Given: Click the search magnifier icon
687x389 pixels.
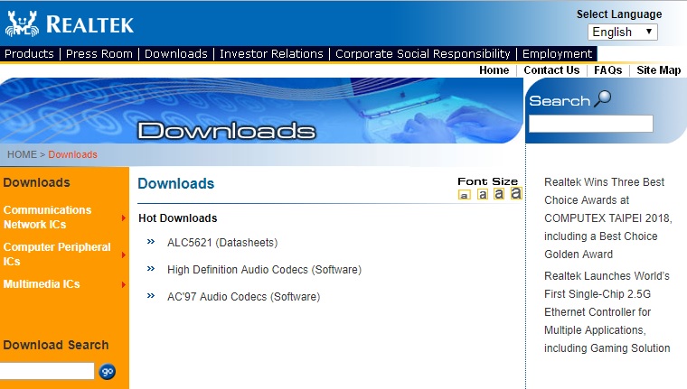Looking at the screenshot, I should click(x=602, y=99).
